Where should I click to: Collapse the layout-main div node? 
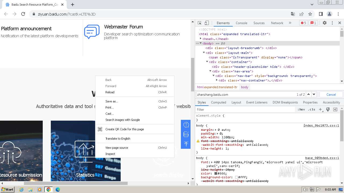tap(204, 53)
